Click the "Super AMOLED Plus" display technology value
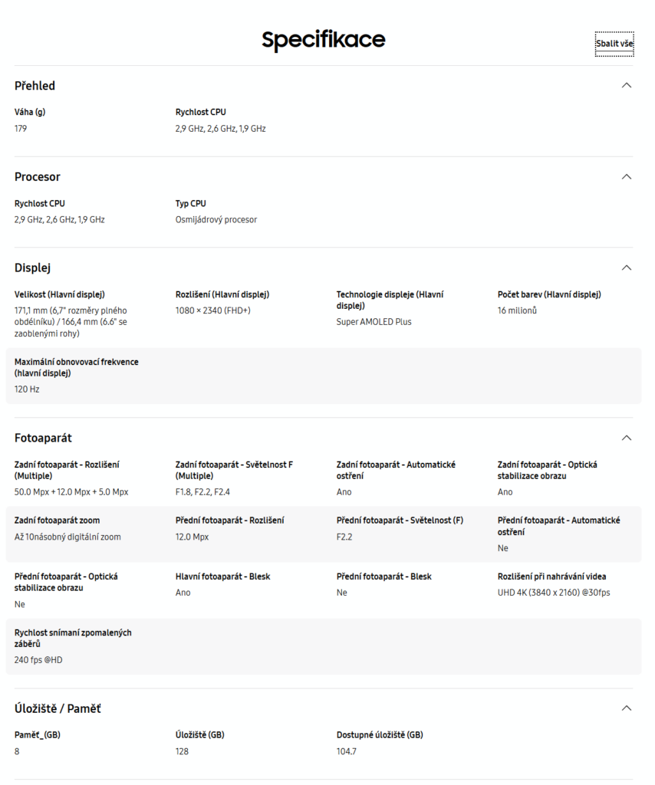Viewport: 655px width, 785px height. pos(374,322)
